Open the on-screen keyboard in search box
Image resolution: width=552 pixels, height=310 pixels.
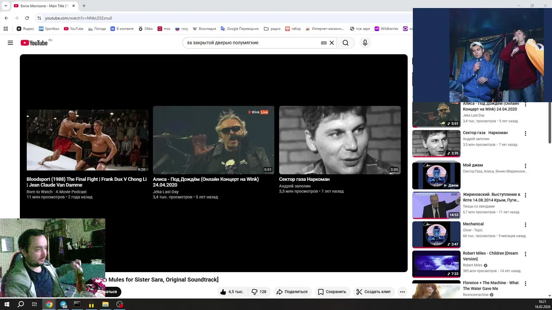[x=324, y=43]
